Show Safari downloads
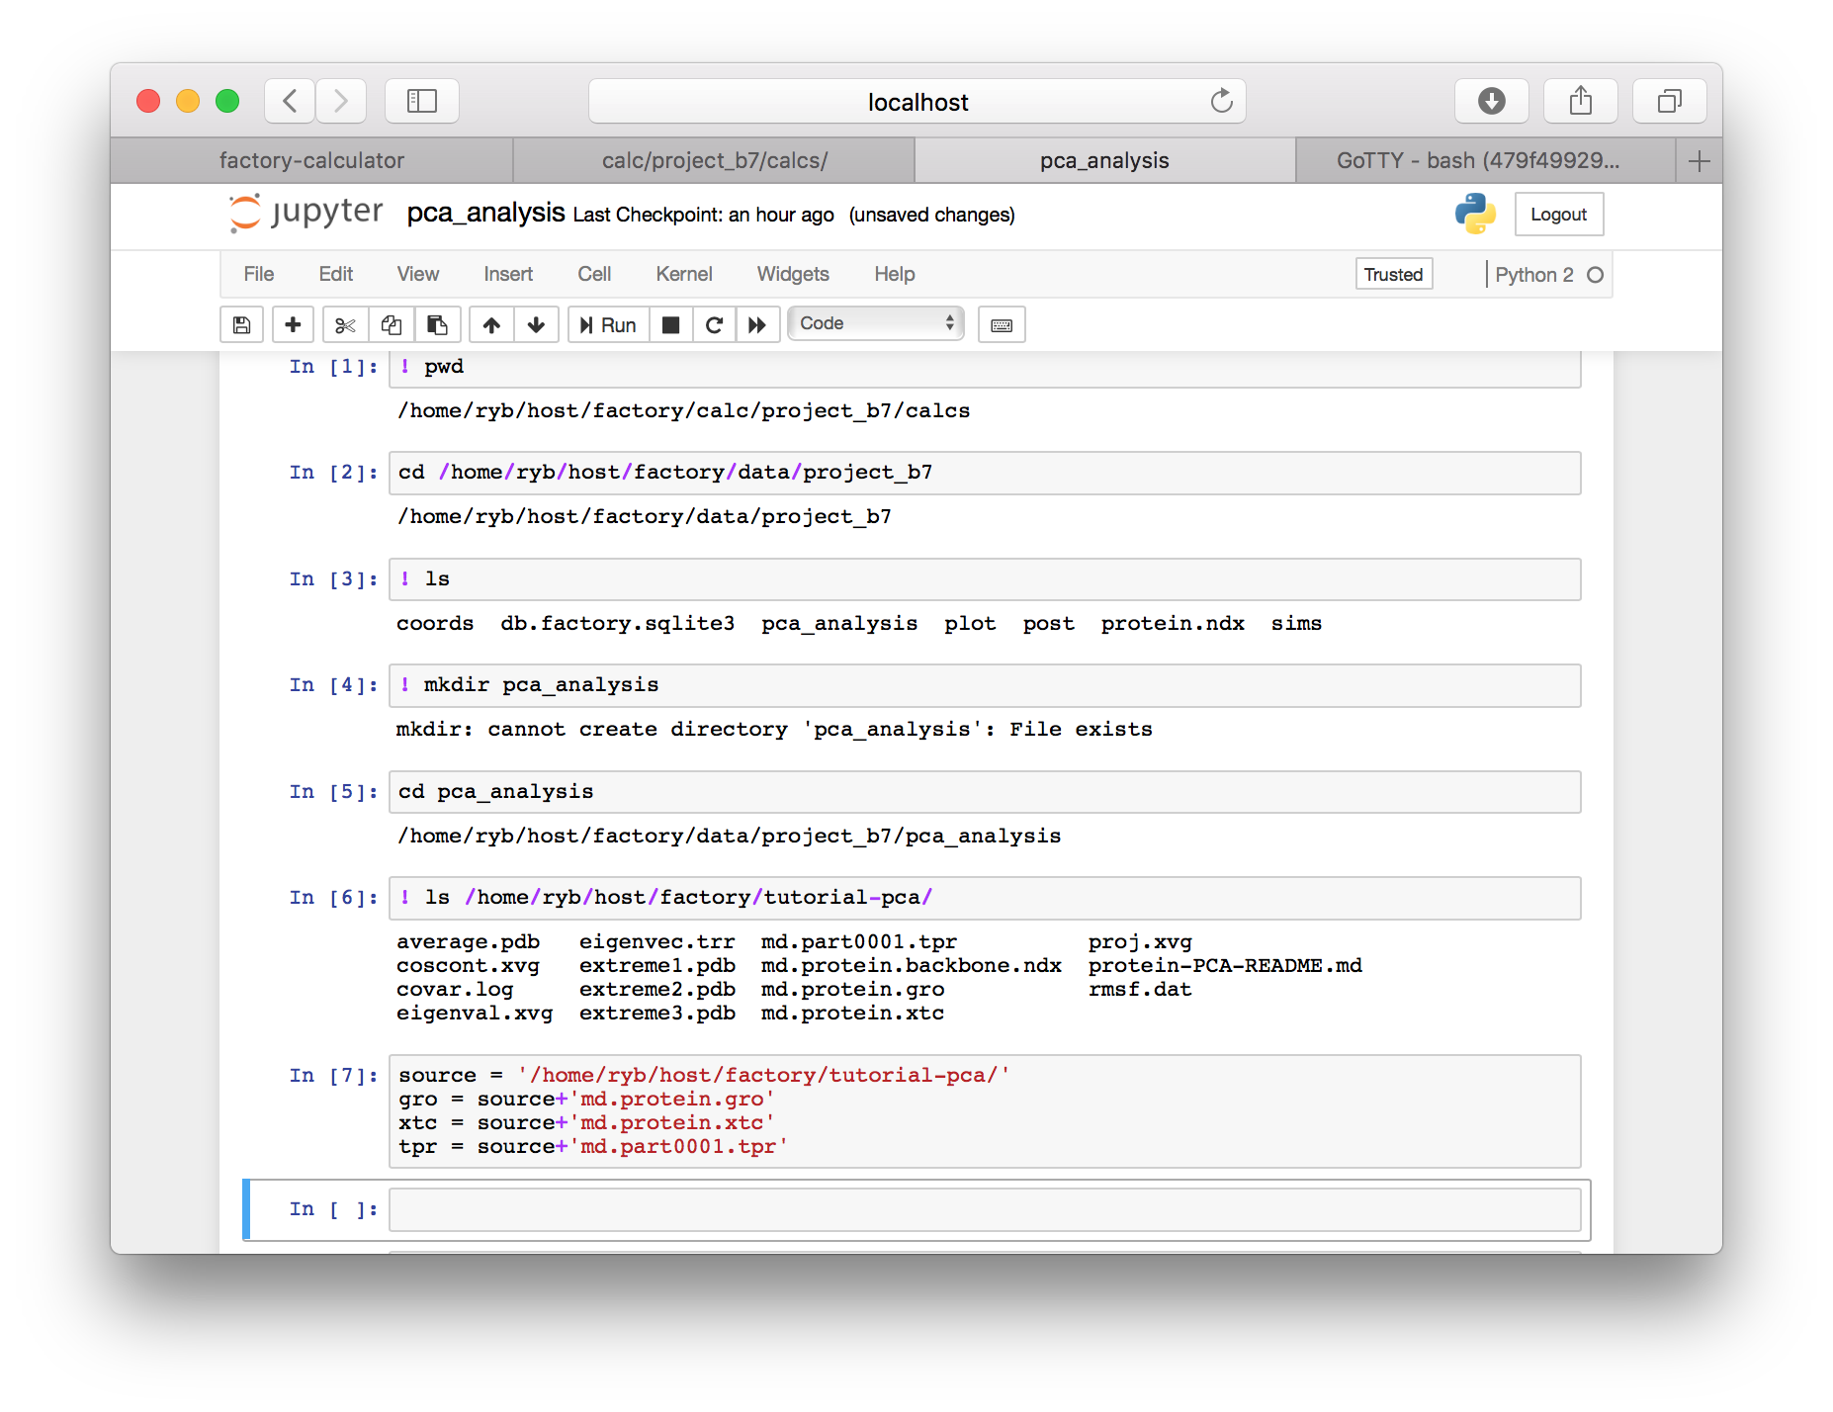 [1491, 101]
